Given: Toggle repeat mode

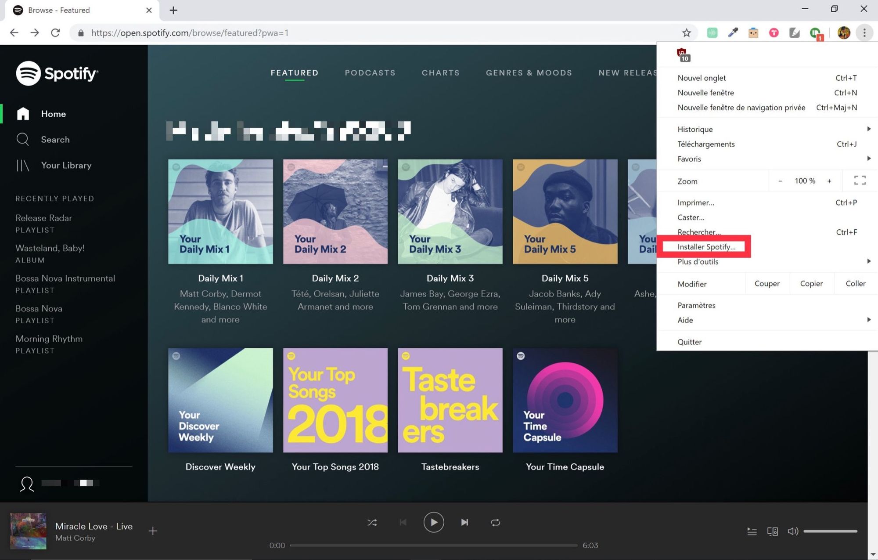Looking at the screenshot, I should point(495,522).
